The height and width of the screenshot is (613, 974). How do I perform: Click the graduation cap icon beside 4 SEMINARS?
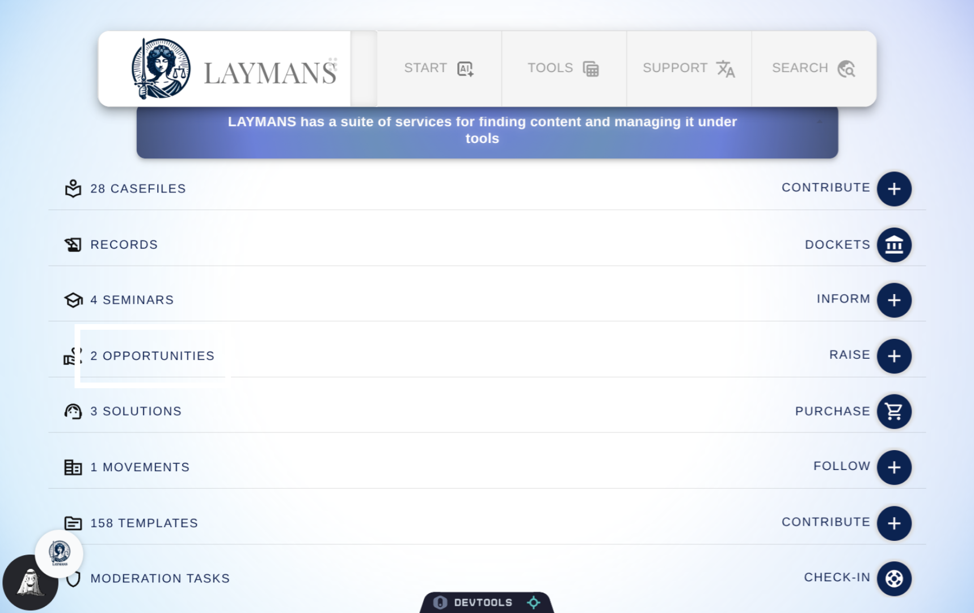(73, 300)
